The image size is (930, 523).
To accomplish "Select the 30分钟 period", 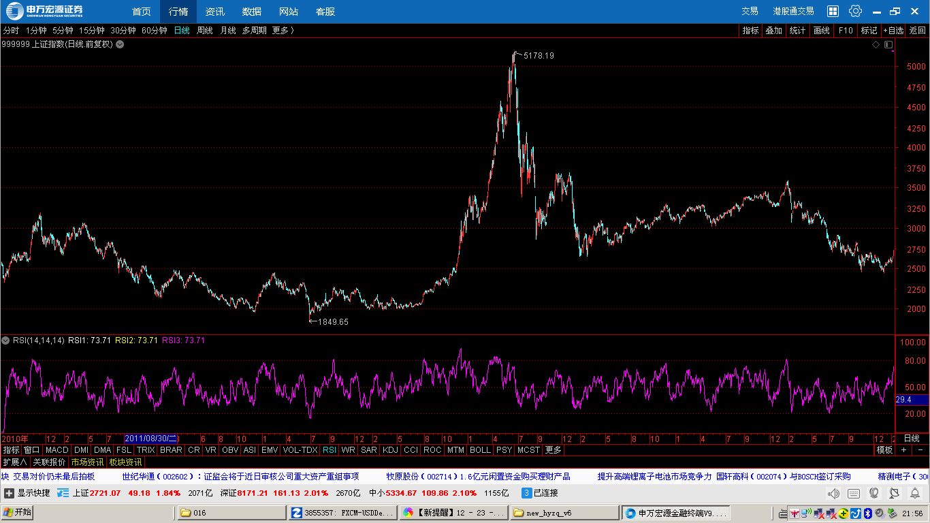I will click(x=123, y=31).
